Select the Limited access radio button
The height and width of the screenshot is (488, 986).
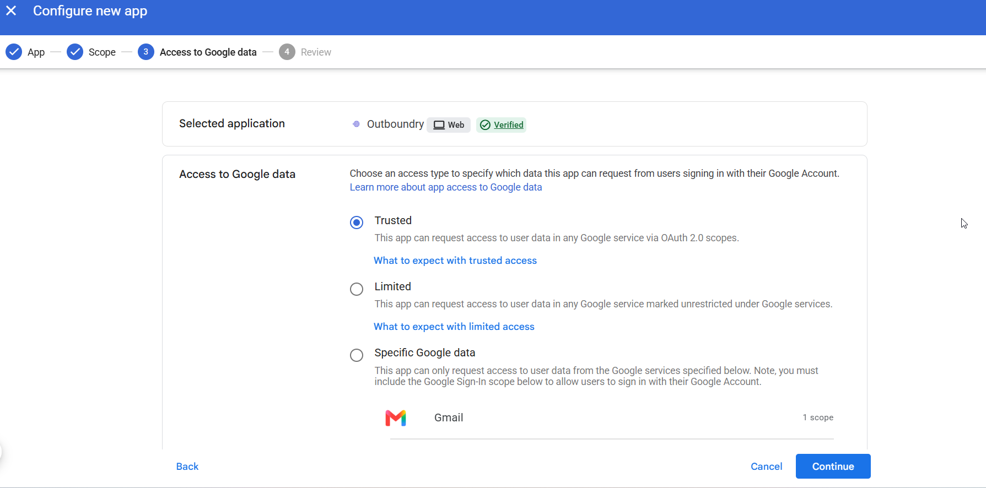click(357, 289)
